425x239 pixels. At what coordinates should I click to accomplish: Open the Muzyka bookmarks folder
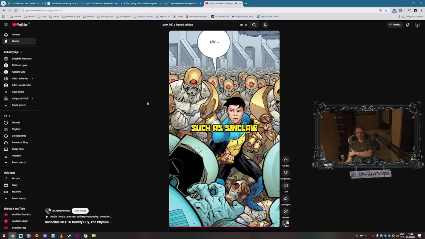coord(30,17)
